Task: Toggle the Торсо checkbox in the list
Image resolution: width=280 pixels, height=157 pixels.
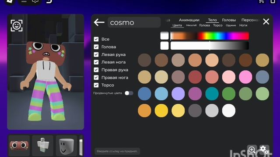Action: coord(96,85)
